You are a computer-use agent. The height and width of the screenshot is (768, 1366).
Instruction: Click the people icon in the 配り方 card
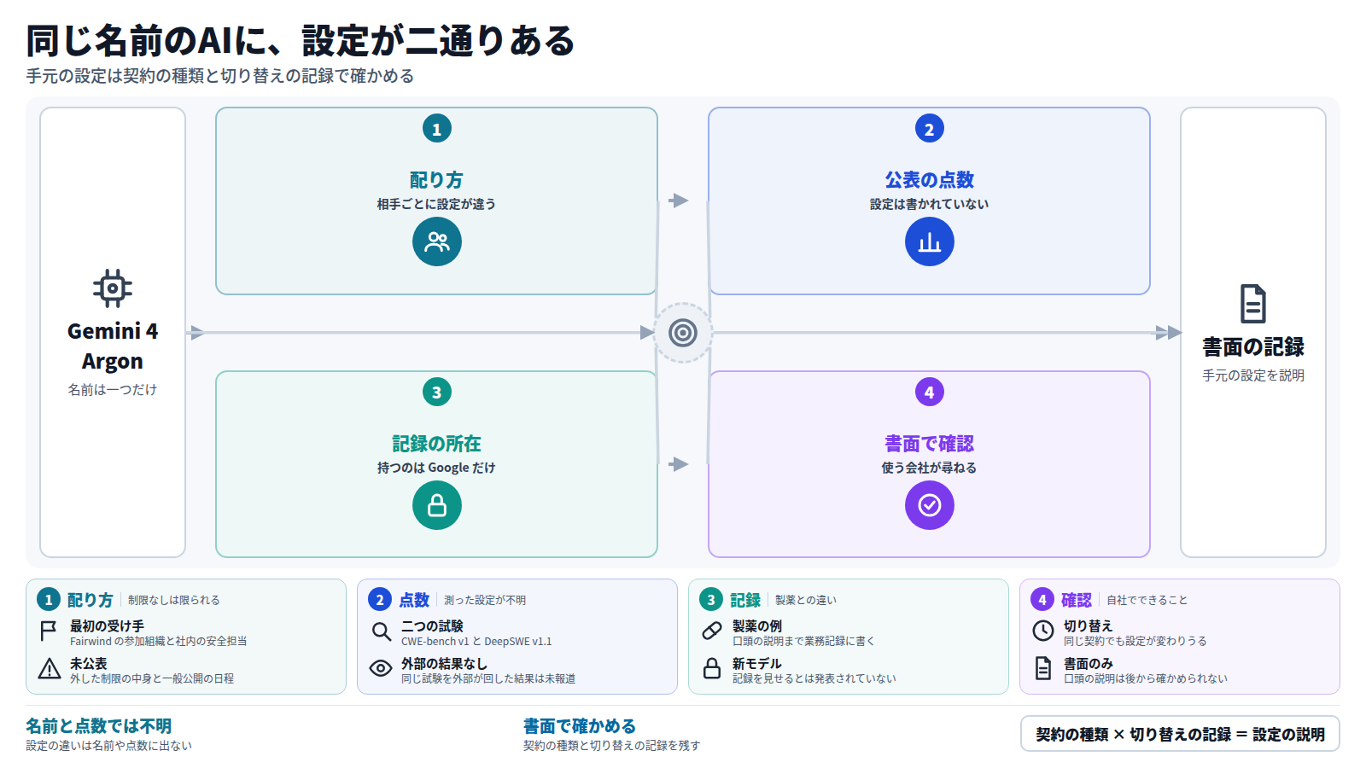pyautogui.click(x=437, y=241)
